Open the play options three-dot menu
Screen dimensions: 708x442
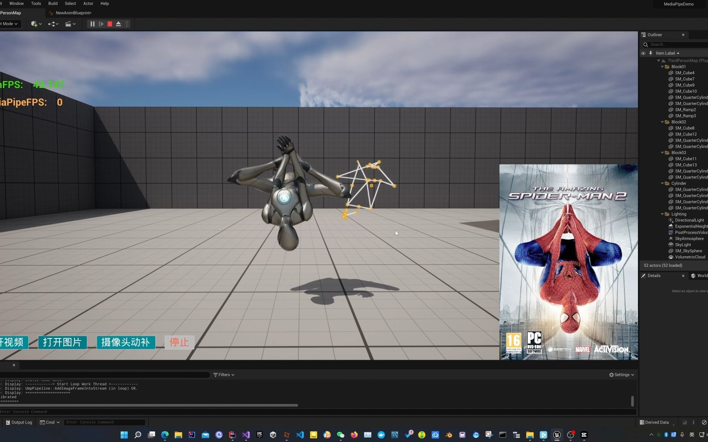pyautogui.click(x=127, y=24)
